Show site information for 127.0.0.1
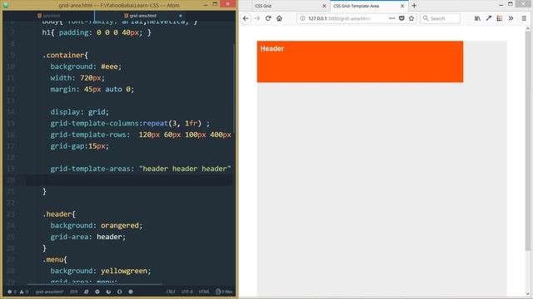Screen dimensions: 533x299 click(302, 18)
